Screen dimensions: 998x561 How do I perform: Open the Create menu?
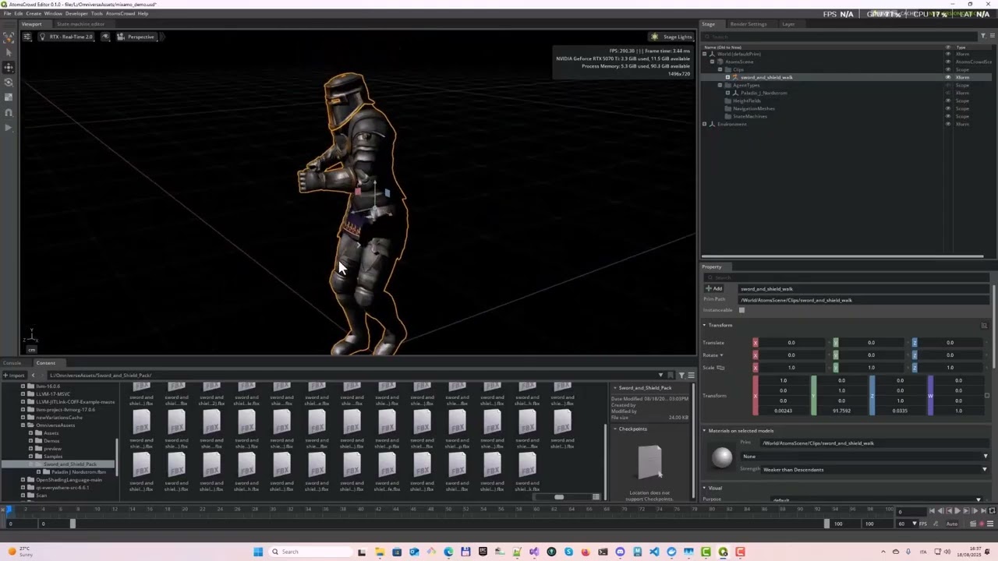click(34, 13)
